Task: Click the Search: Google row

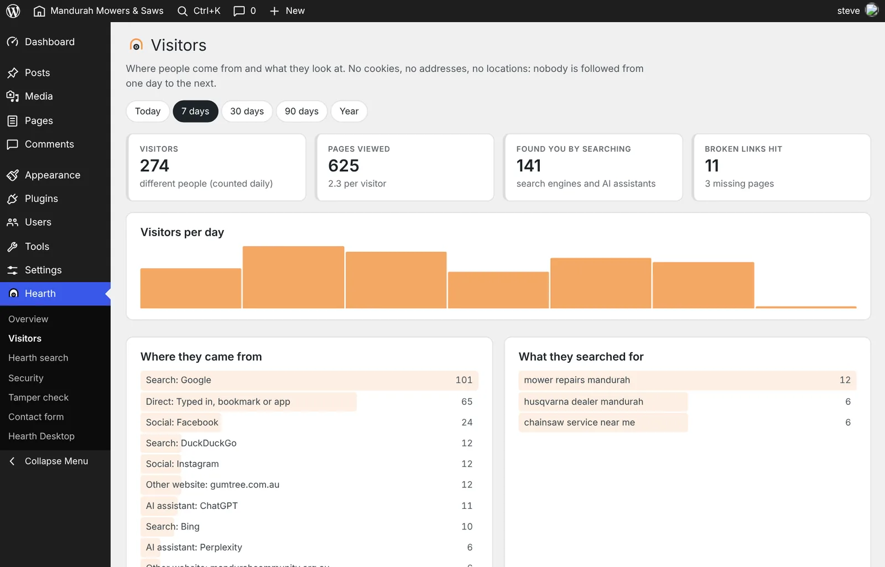Action: [x=309, y=380]
